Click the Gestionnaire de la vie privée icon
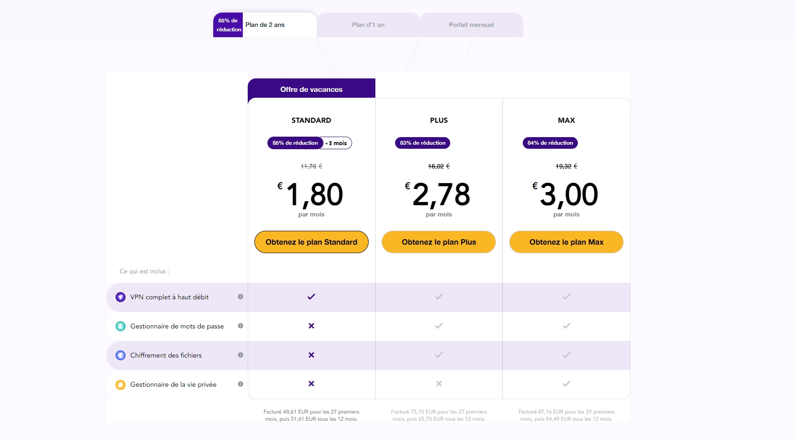 pos(120,384)
